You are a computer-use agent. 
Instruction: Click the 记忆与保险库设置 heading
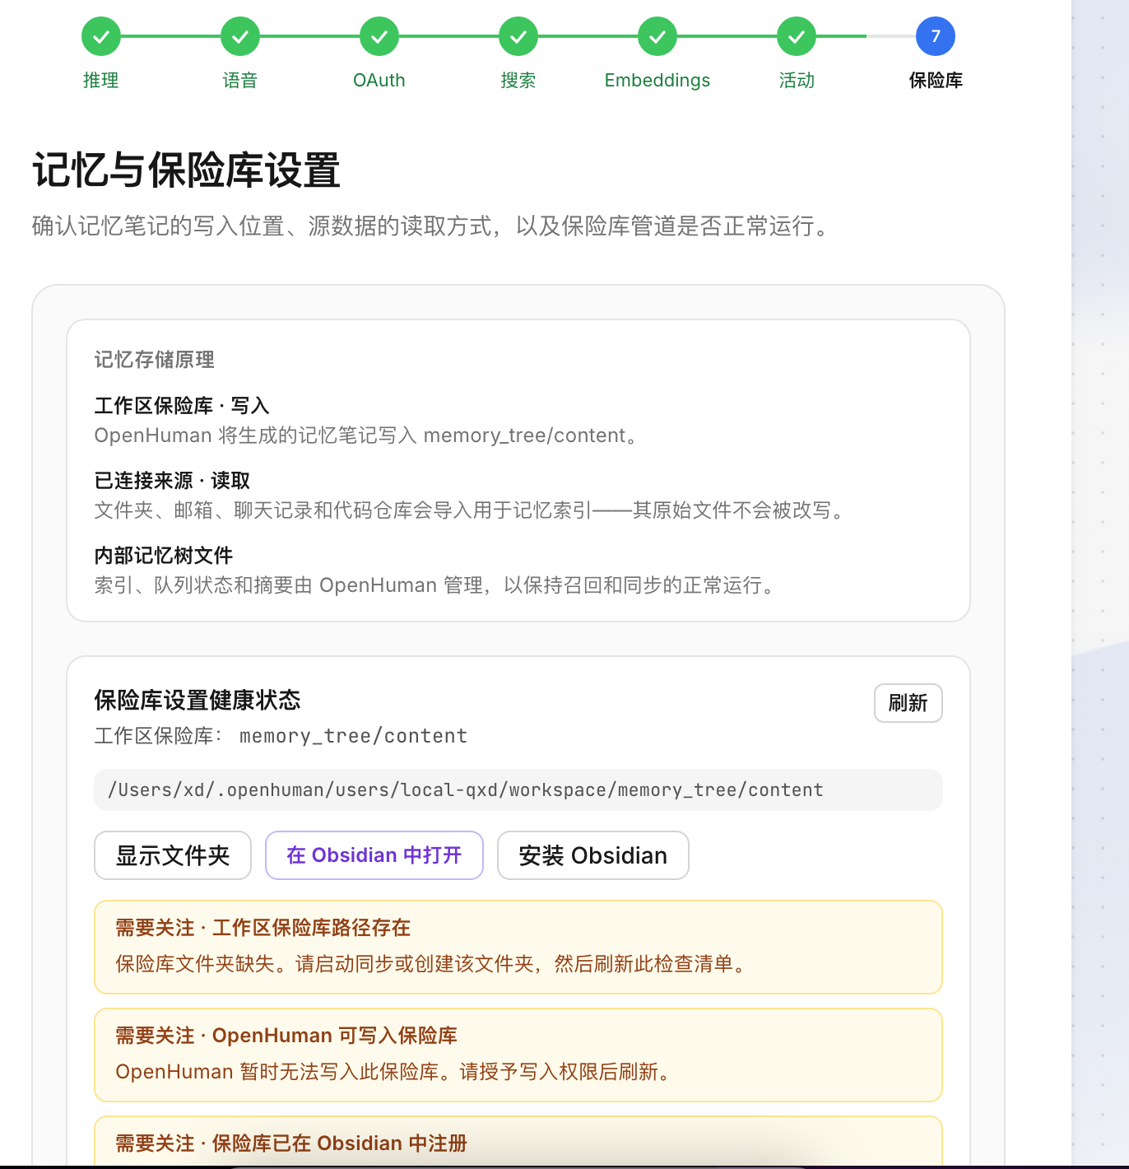(186, 170)
